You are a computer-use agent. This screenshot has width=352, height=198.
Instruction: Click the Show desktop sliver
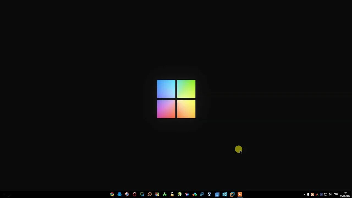(x=351, y=194)
